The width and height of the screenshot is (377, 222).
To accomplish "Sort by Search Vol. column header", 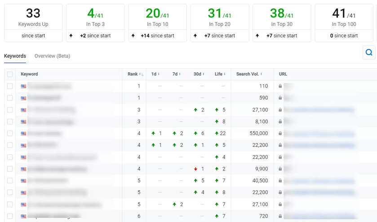I will pyautogui.click(x=249, y=74).
